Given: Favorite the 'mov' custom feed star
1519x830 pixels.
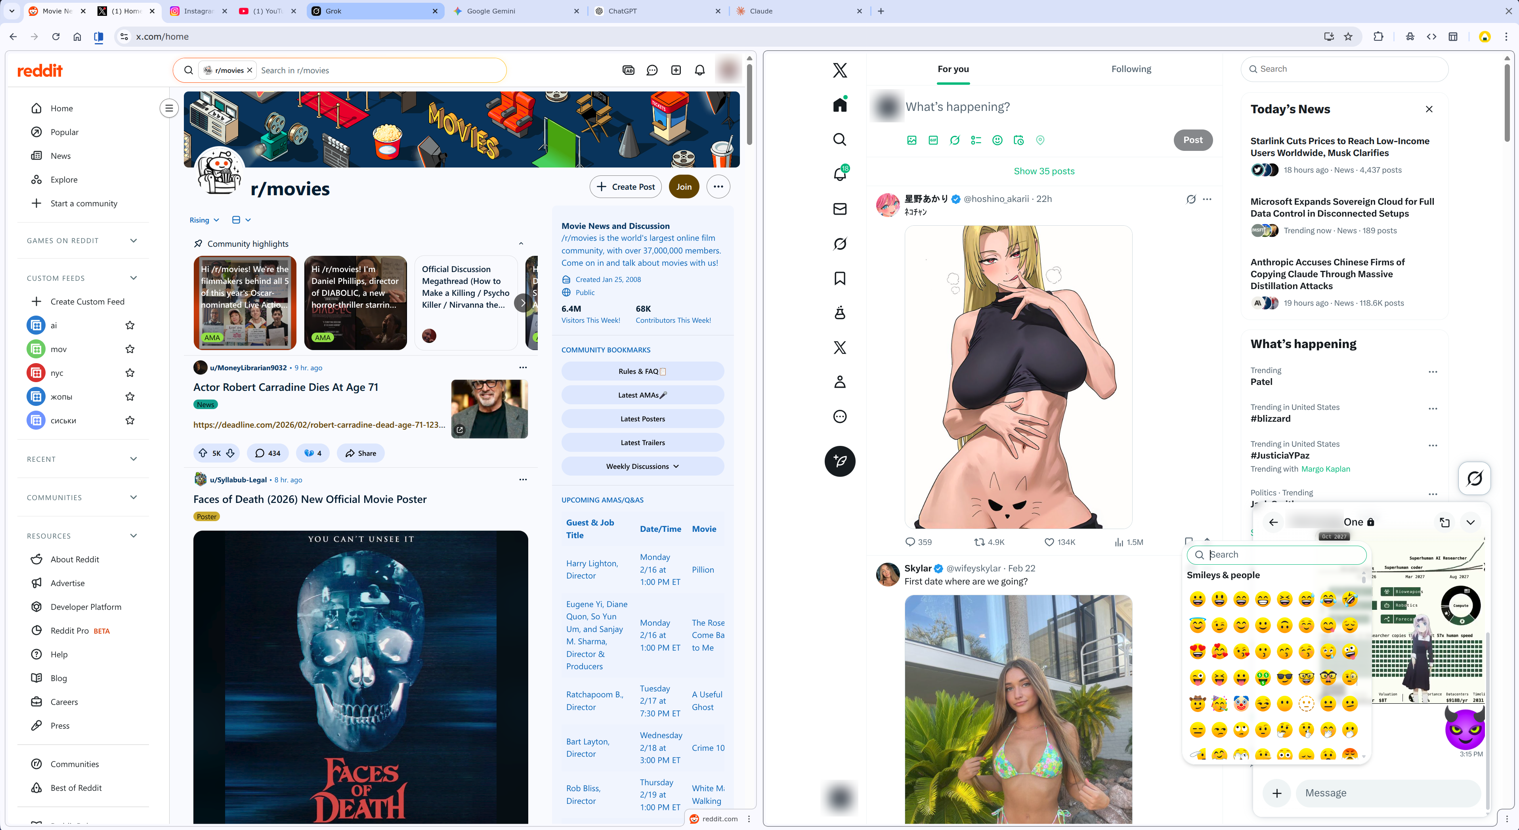Looking at the screenshot, I should (130, 349).
